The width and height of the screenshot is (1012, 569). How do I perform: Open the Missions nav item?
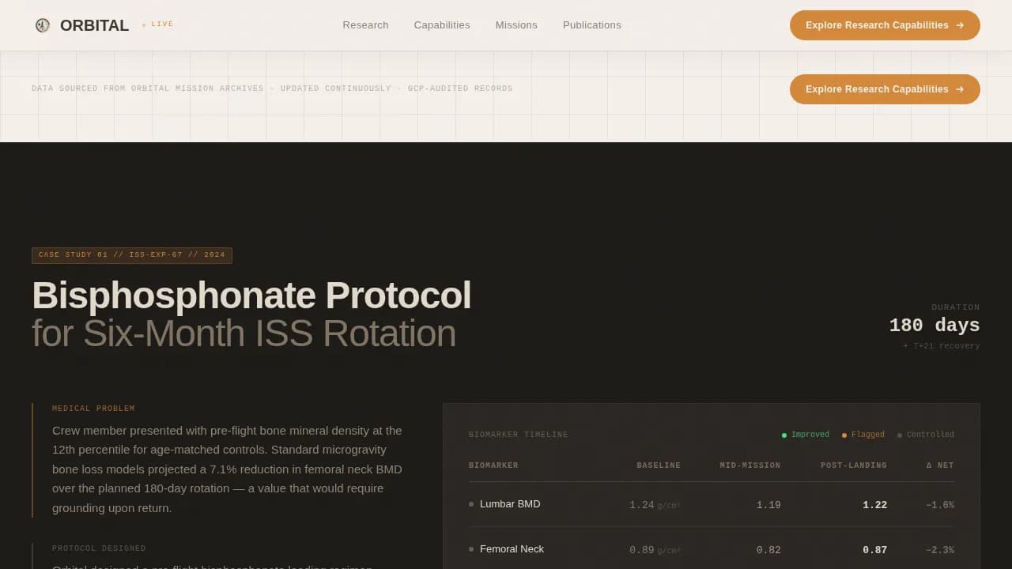516,25
